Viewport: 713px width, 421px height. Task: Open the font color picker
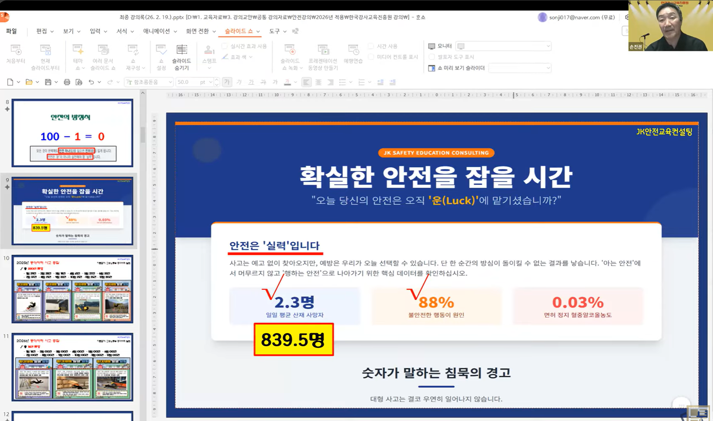coord(287,82)
